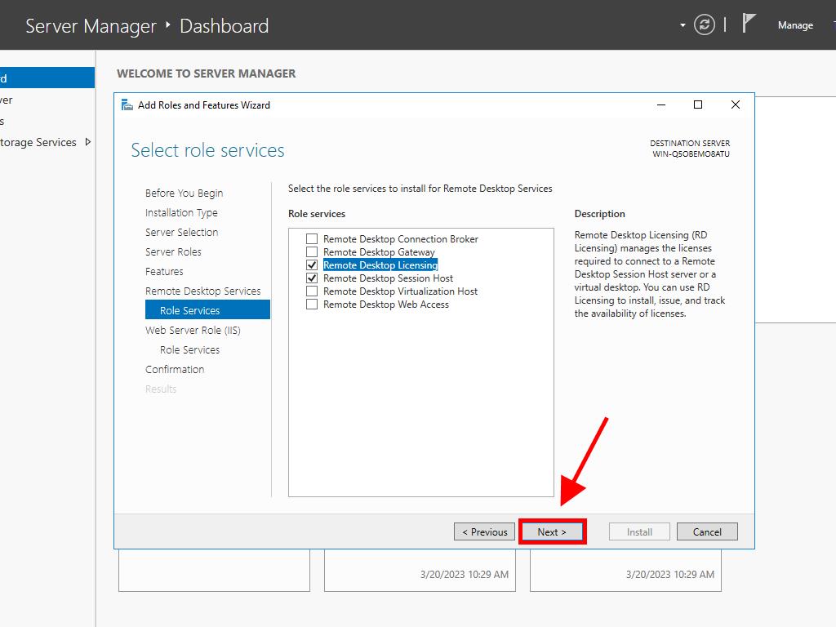Open the notifications flag icon
Screen dimensions: 836x627
[x=749, y=24]
